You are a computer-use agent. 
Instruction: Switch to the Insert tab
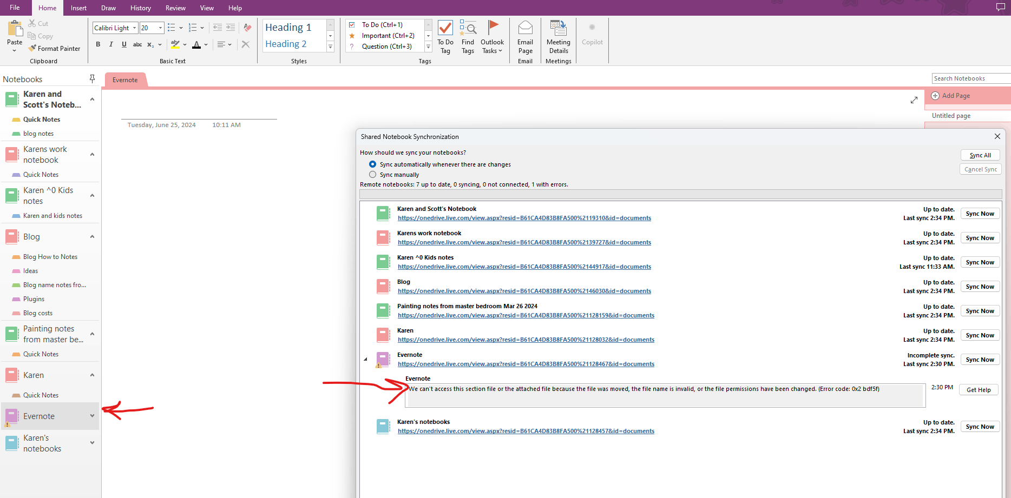[78, 8]
